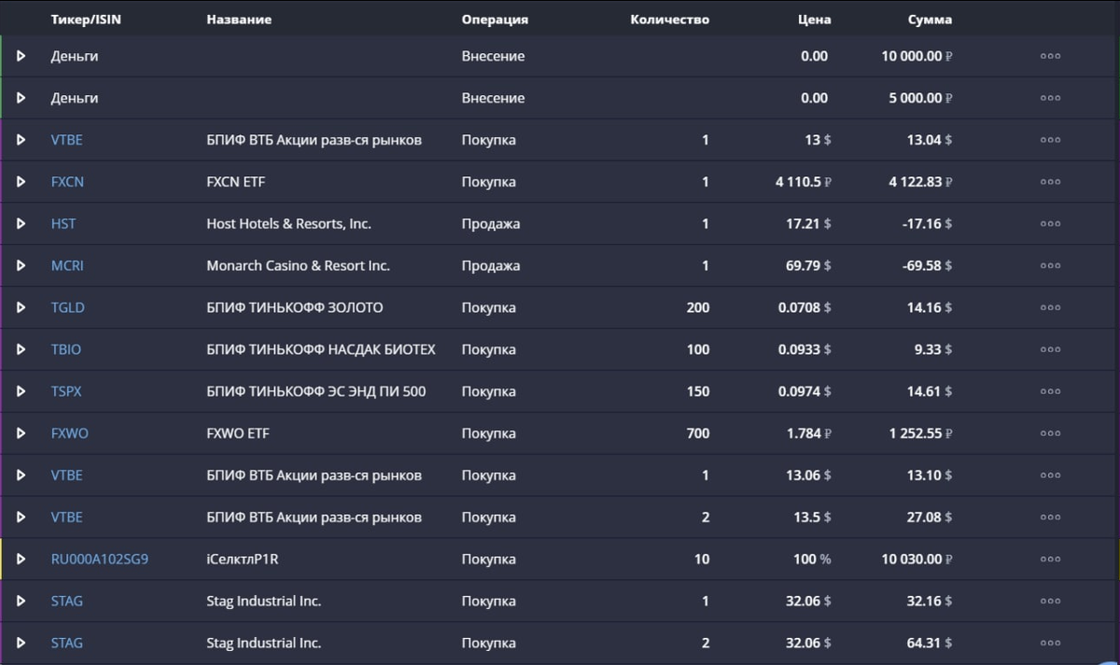This screenshot has height=665, width=1120.
Task: Select the name Host Hotels & Resorts, Inc.
Action: [288, 224]
